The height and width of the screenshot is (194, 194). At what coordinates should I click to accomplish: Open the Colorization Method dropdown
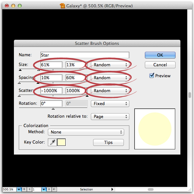[x=86, y=132]
